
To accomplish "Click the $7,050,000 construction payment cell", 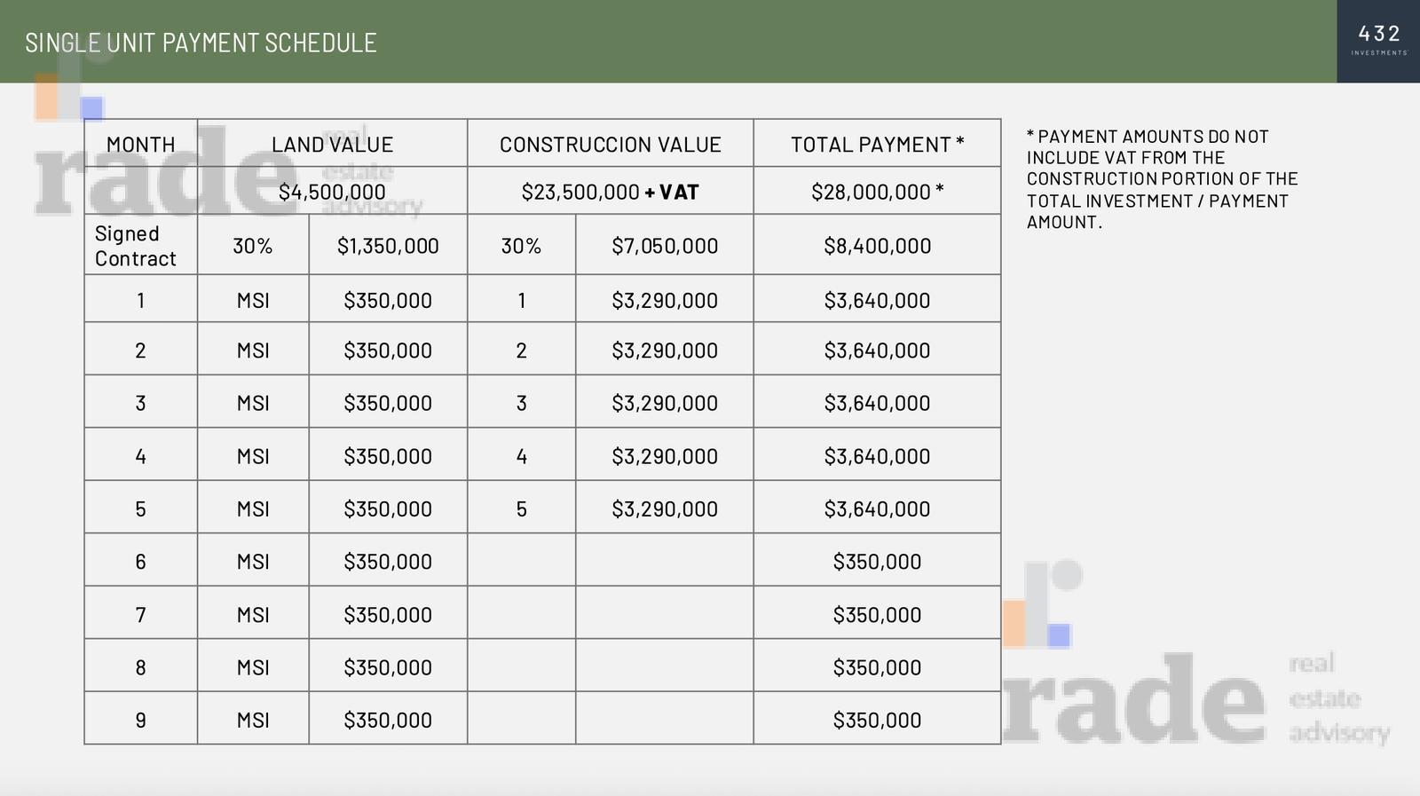I will (x=665, y=245).
